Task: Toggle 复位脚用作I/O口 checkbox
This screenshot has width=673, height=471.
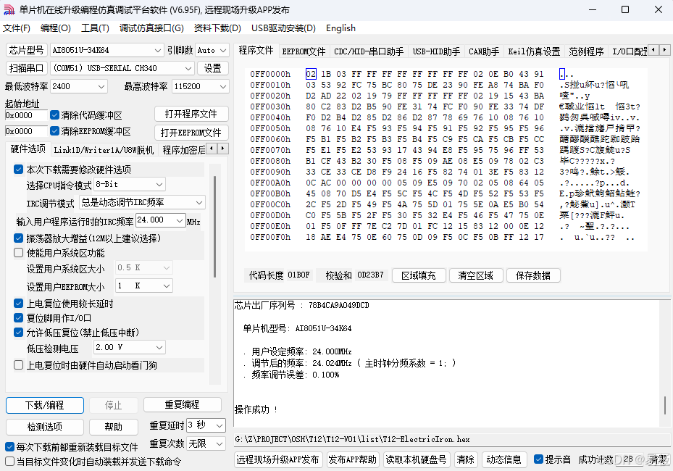Action: pos(18,318)
